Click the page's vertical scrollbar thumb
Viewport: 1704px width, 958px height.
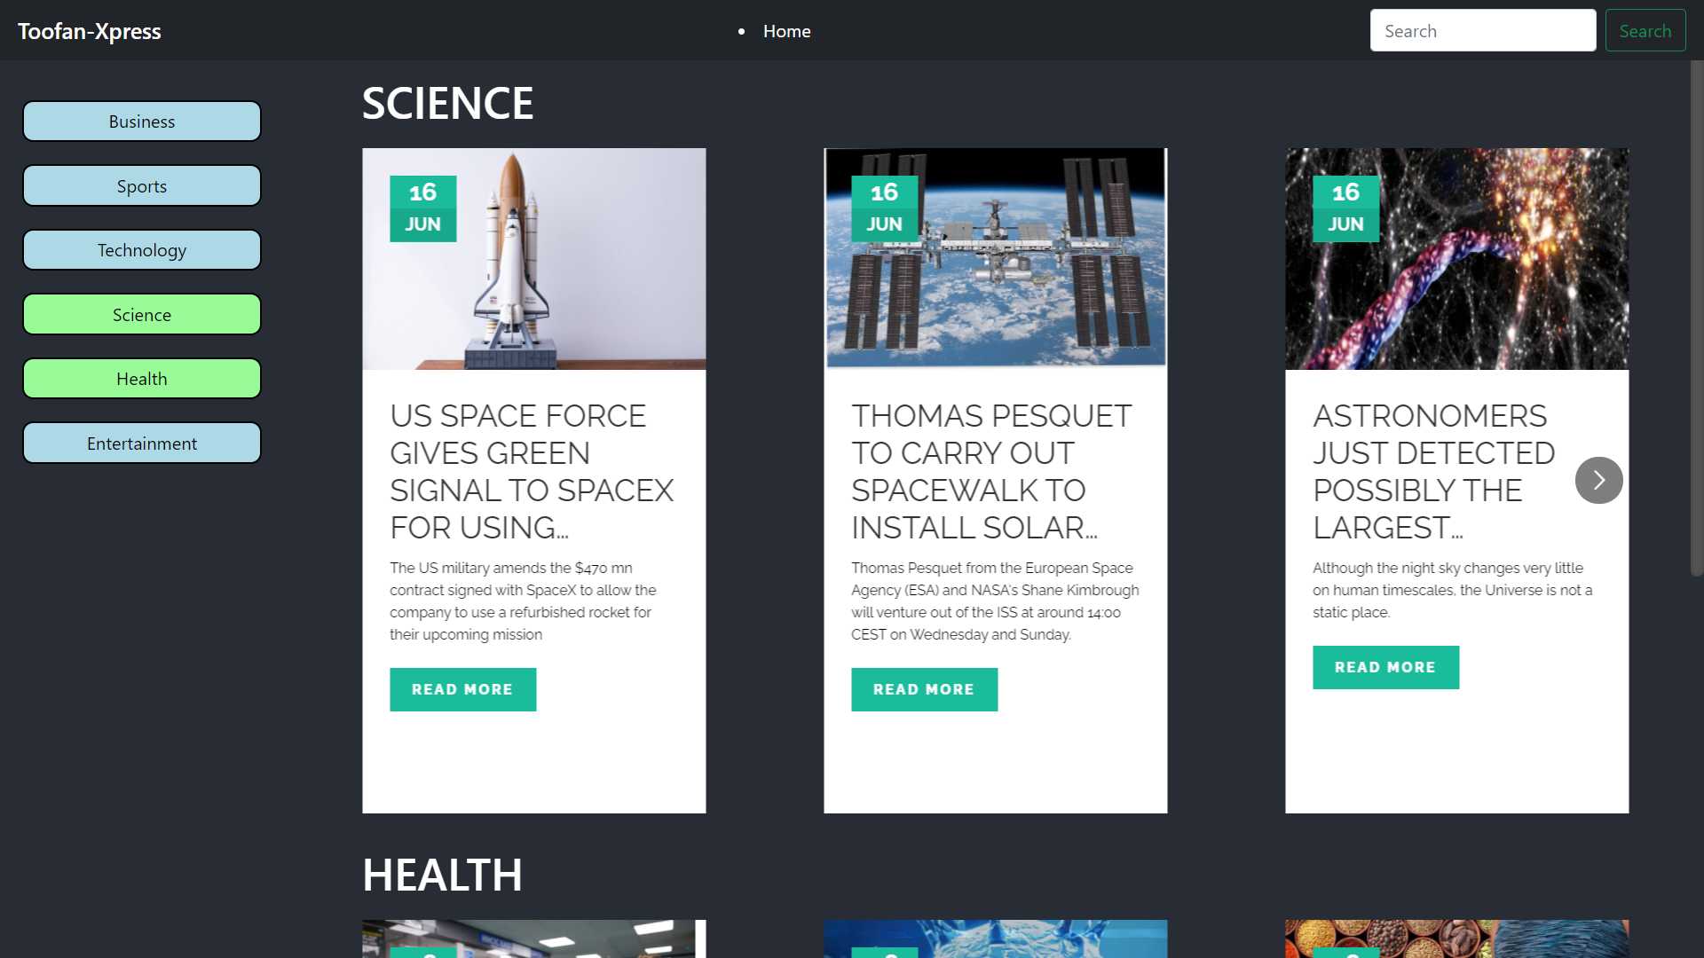(x=1696, y=319)
